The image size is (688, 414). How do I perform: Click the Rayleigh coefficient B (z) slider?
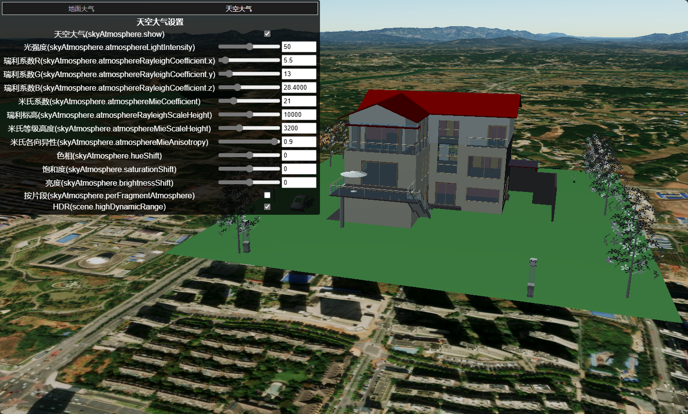point(249,87)
